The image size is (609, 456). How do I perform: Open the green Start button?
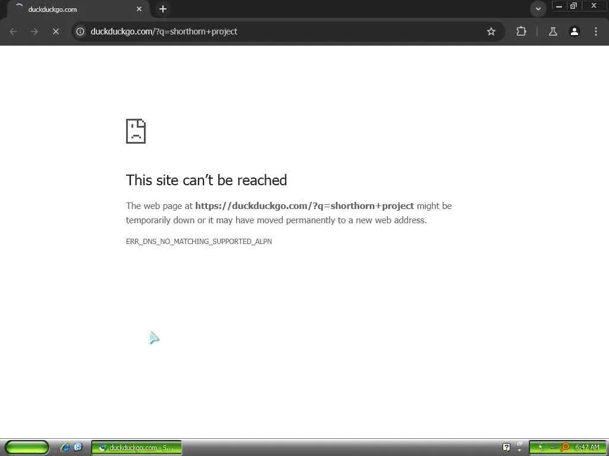coord(27,448)
